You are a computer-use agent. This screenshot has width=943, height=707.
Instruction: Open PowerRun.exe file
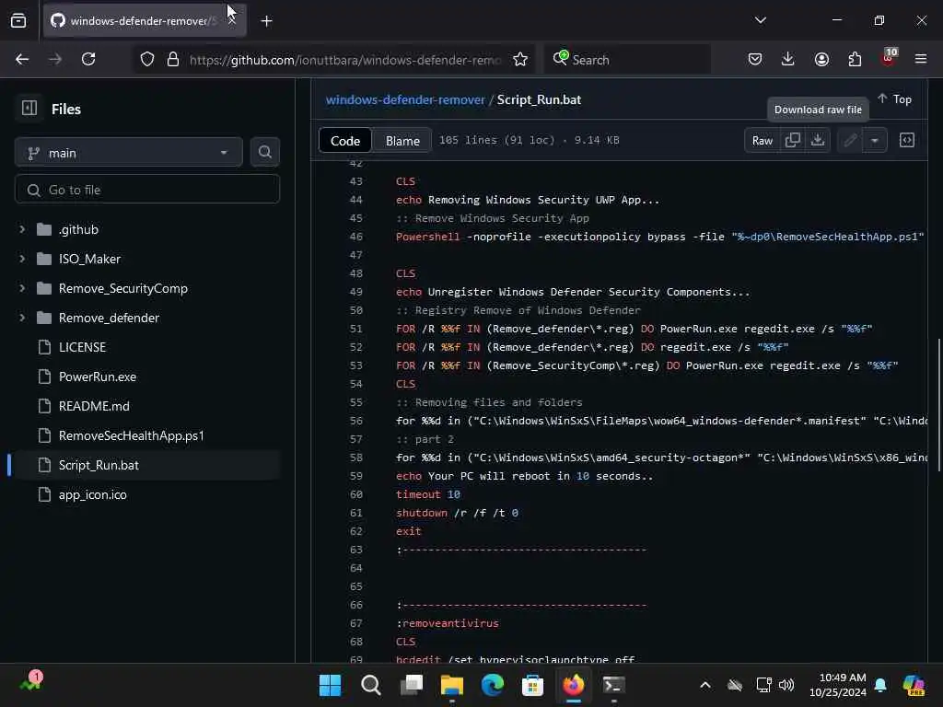pos(98,377)
